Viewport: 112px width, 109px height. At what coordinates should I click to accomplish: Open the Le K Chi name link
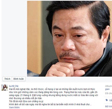point(14,86)
